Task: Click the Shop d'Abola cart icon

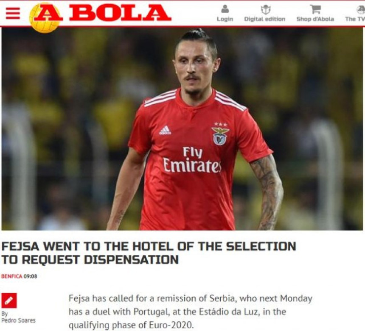Action: click(315, 9)
